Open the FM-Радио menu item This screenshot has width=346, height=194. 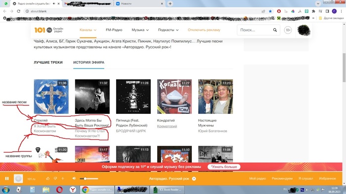(114, 30)
